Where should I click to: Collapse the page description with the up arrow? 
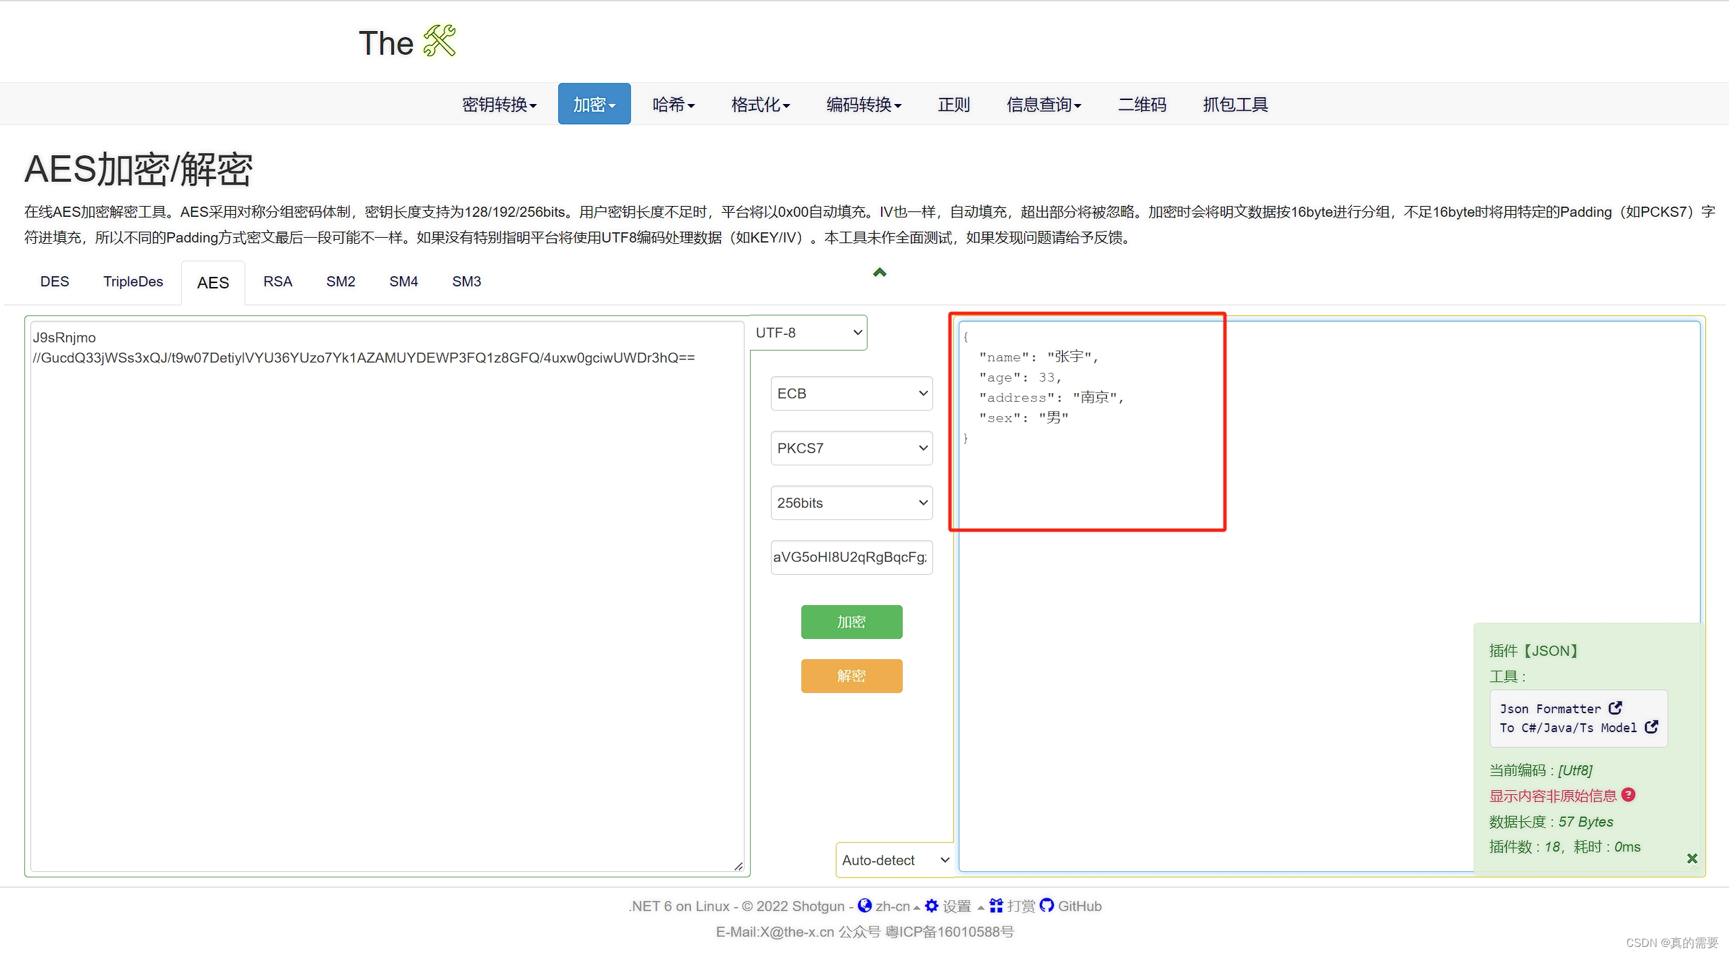878,272
